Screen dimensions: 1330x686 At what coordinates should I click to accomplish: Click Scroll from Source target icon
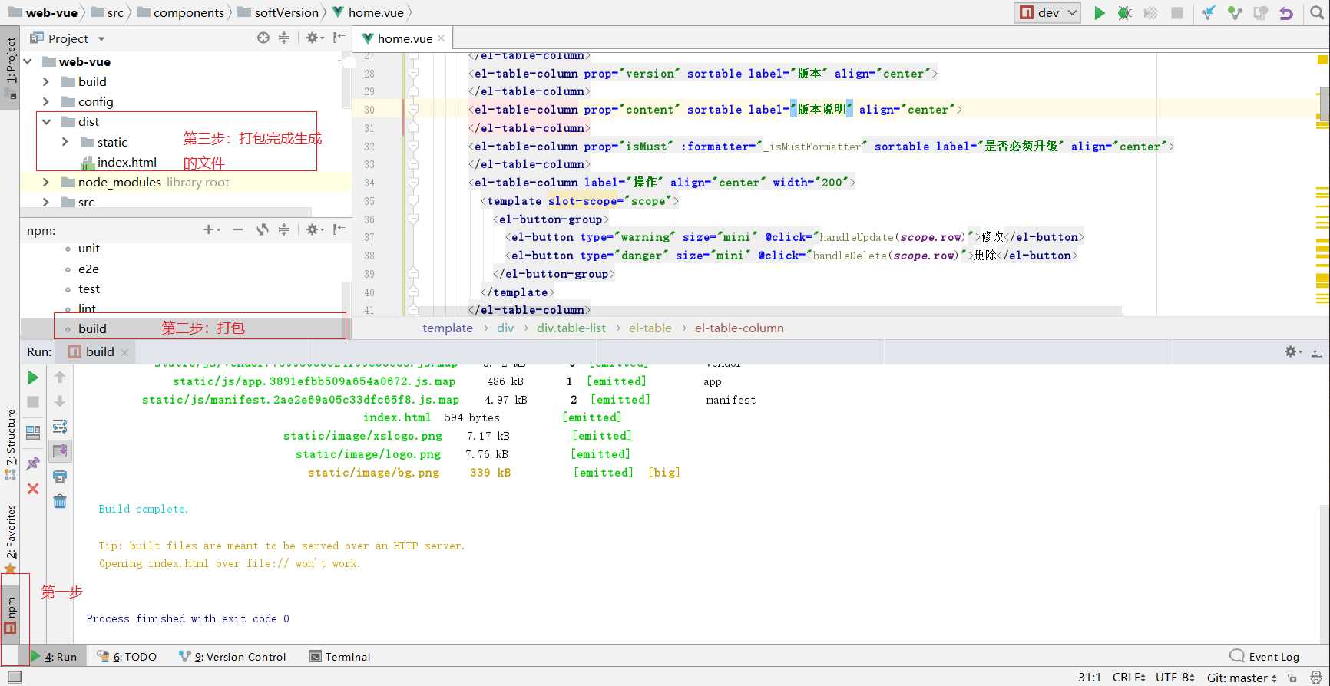pos(263,38)
